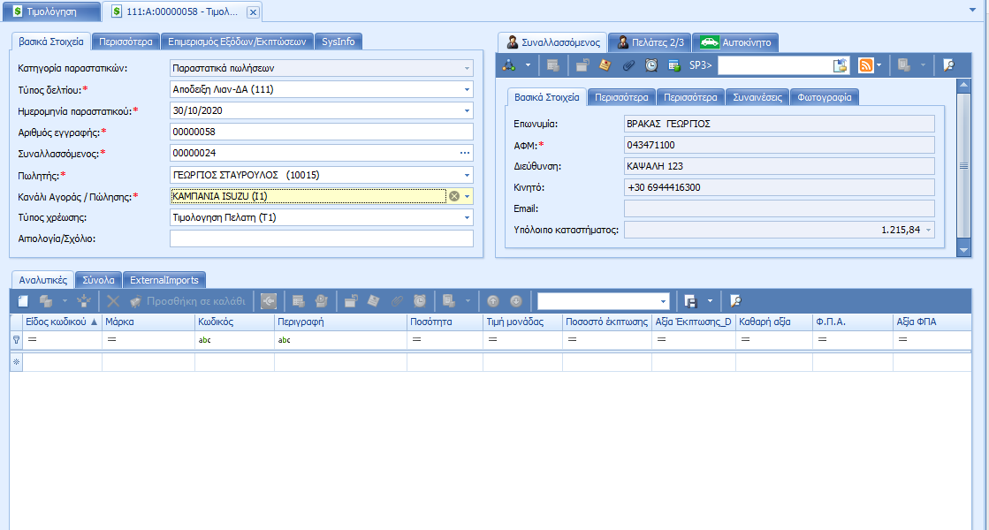989x530 pixels.
Task: Clear the Κανάλι Αγοράς / Πώλησης value with X
Action: pyautogui.click(x=454, y=196)
